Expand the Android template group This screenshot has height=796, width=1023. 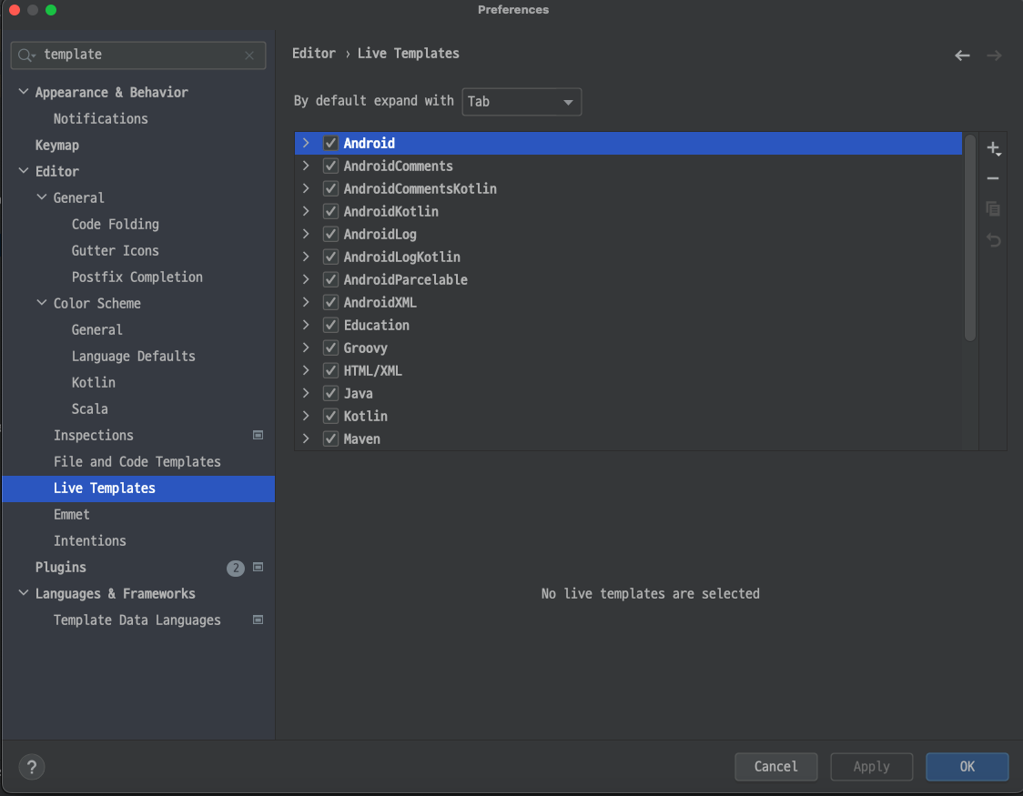click(305, 143)
